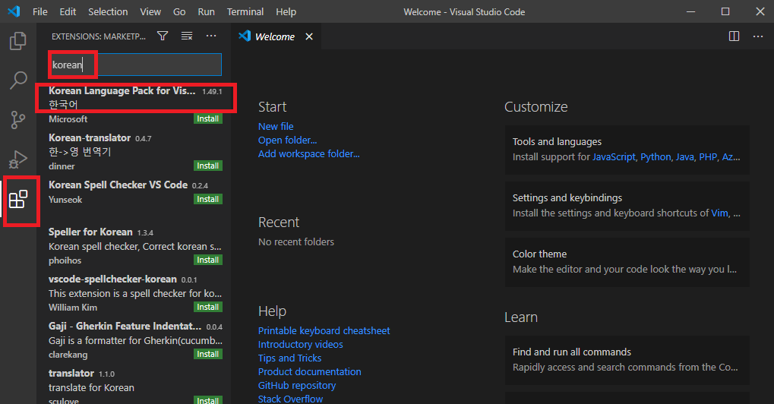Viewport: 774px width, 404px height.
Task: Close the Welcome tab
Action: click(309, 36)
